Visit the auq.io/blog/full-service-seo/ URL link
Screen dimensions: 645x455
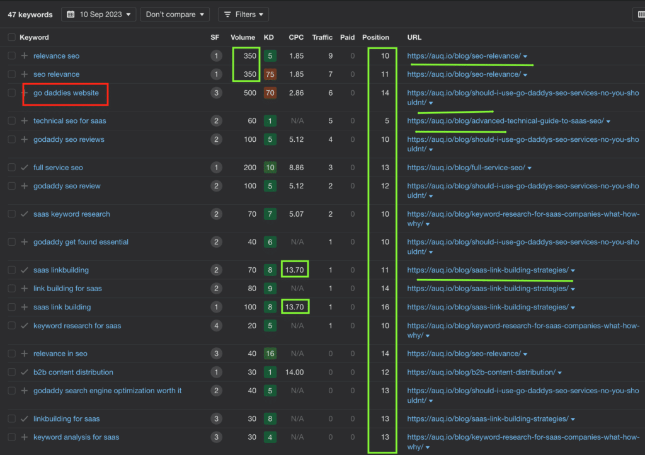click(466, 168)
